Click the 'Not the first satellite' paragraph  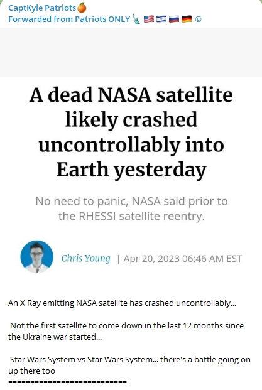pos(126,331)
